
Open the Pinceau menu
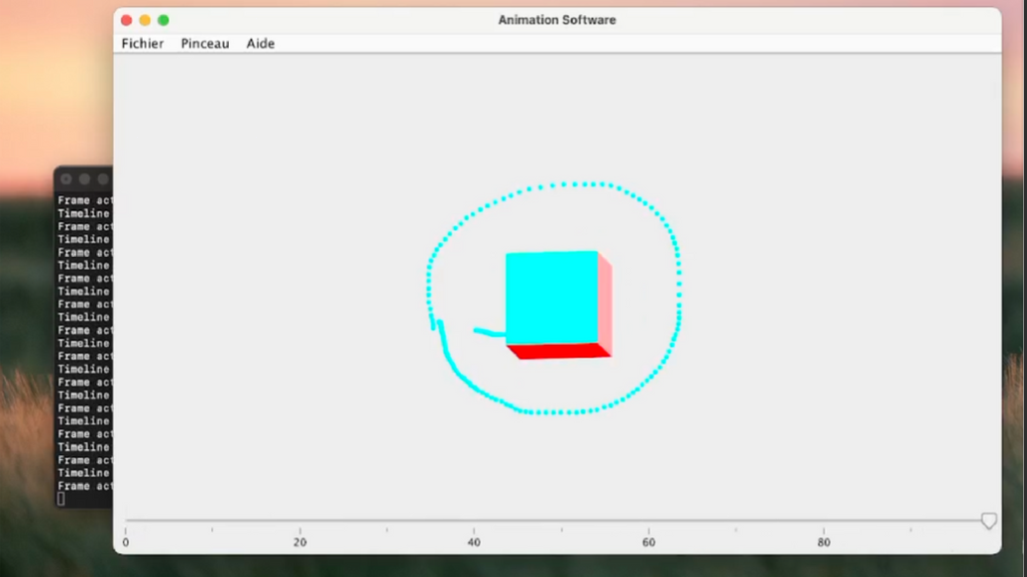(204, 44)
